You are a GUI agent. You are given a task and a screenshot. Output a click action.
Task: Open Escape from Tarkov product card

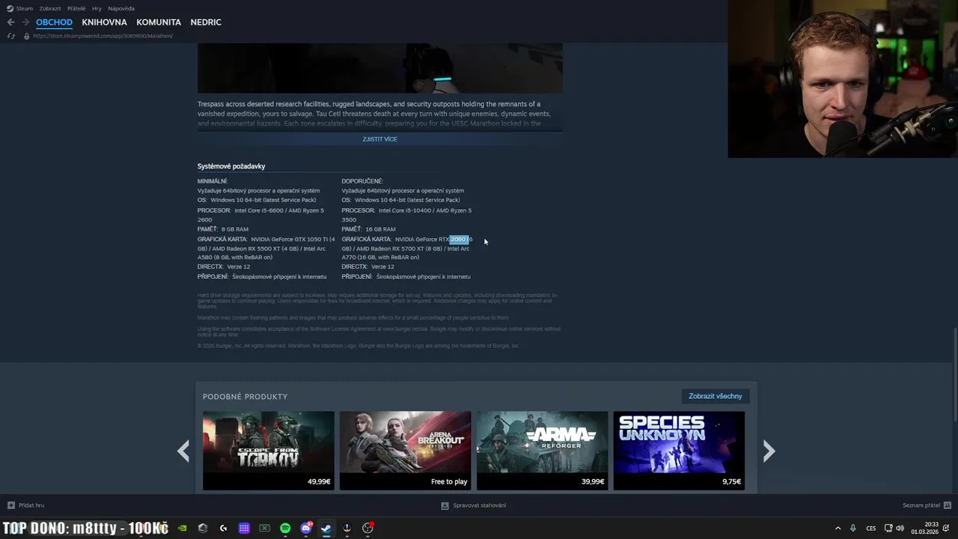point(268,450)
